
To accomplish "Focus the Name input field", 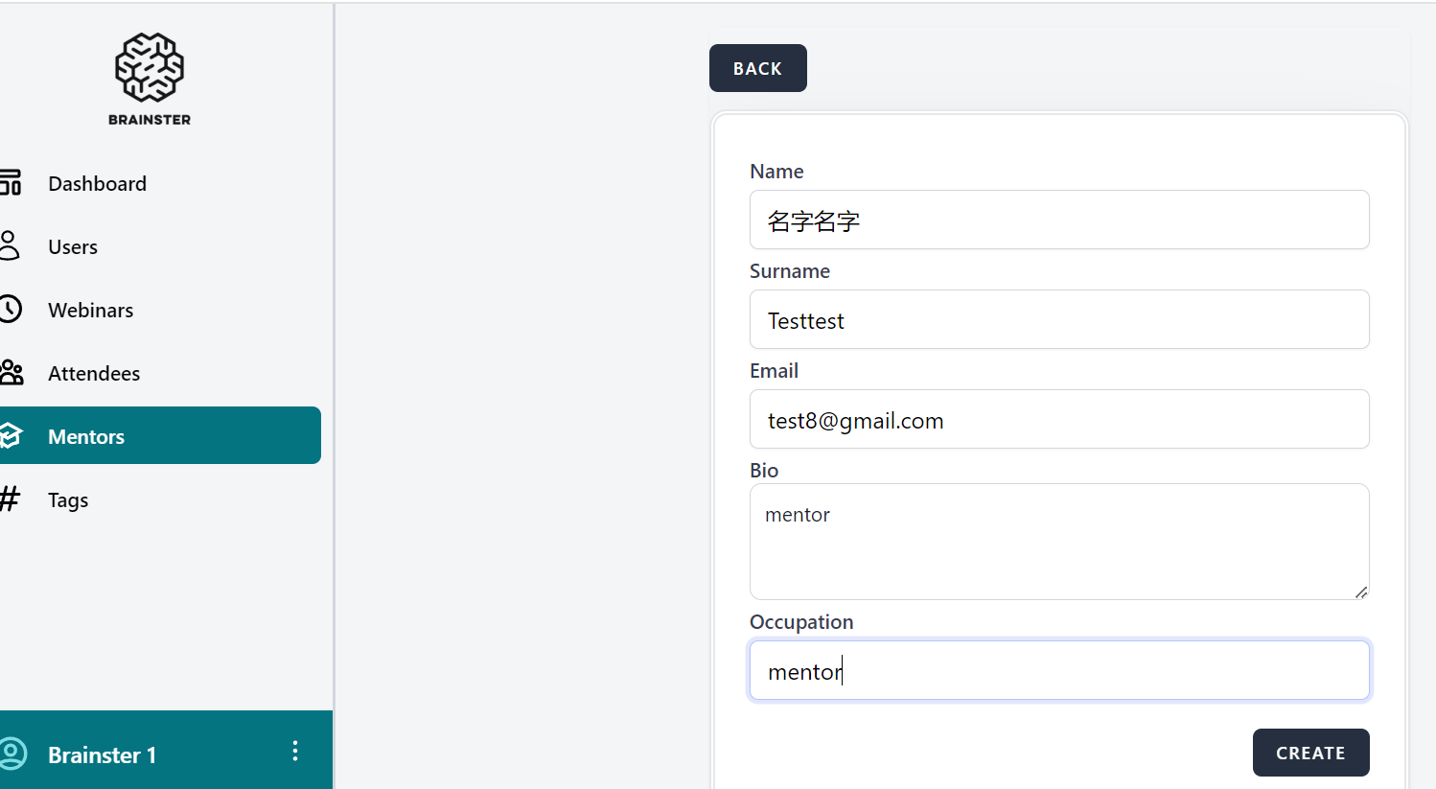I will [1058, 220].
